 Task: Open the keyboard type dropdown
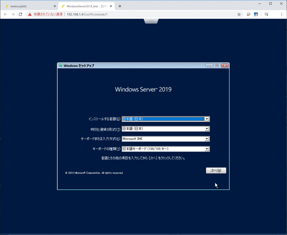coord(166,149)
